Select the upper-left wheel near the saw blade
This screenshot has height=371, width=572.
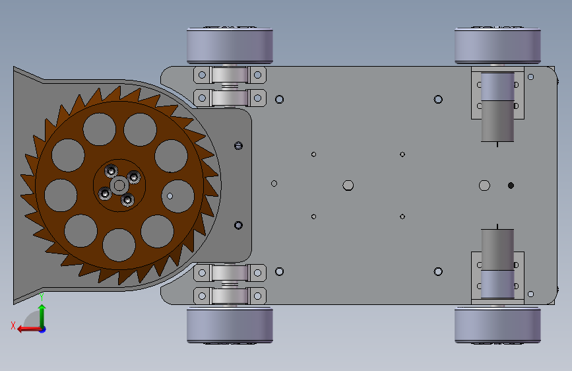[x=230, y=46]
